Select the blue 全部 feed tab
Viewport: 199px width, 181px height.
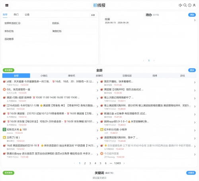16,76
